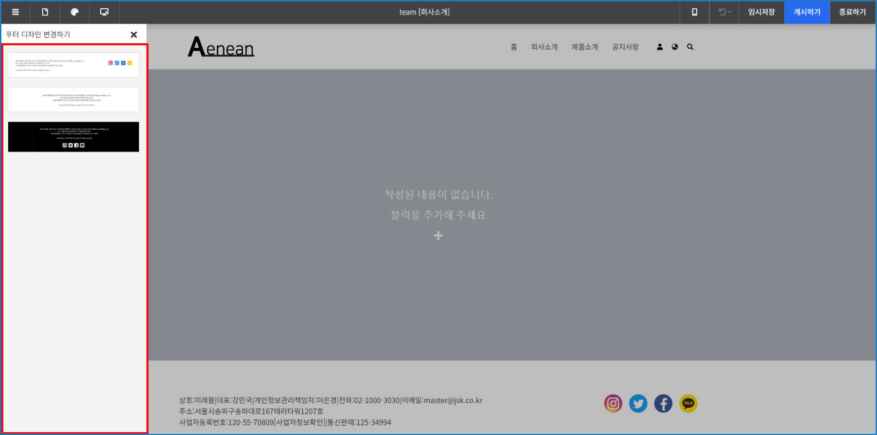Open the undo history dropdown
Screen dimensions: 877x435
pos(724,12)
